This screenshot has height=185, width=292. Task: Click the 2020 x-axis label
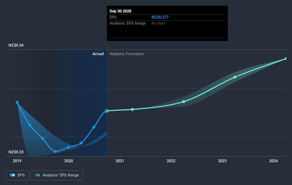[x=69, y=161]
